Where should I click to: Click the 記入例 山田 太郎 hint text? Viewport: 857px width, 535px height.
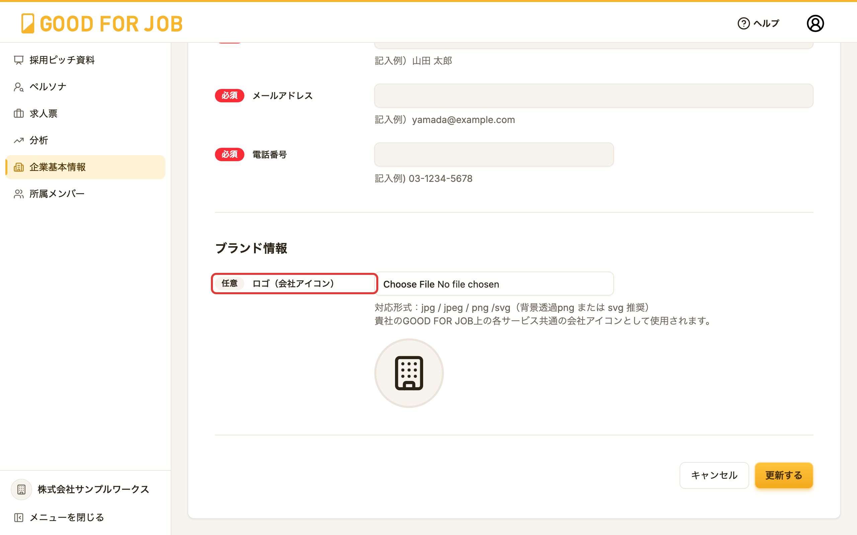click(413, 61)
